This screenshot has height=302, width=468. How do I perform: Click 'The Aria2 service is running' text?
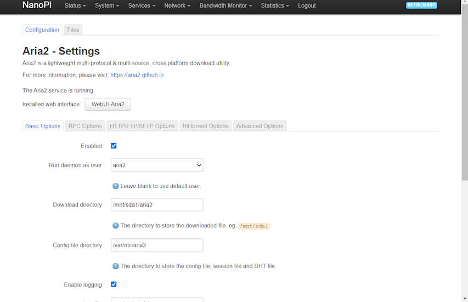point(58,90)
